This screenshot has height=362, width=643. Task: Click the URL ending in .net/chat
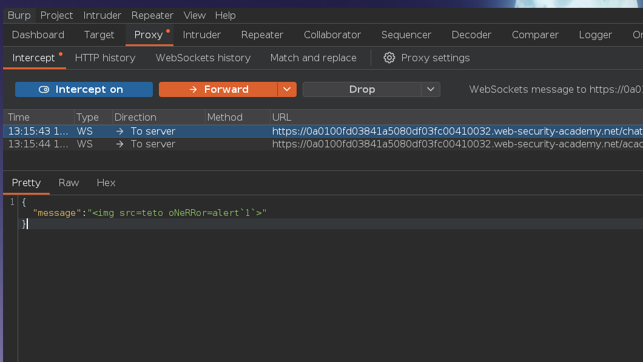(x=457, y=131)
